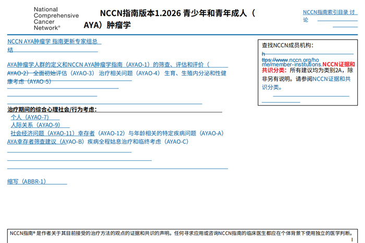
Task: Click 治疗期间的综合心理社会/行为考虑 heading
Action: point(52,109)
